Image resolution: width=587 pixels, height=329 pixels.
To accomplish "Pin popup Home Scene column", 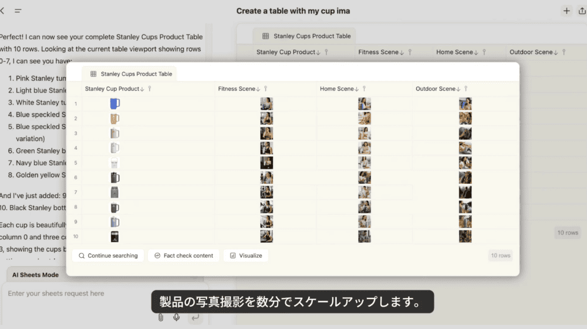I will click(364, 89).
